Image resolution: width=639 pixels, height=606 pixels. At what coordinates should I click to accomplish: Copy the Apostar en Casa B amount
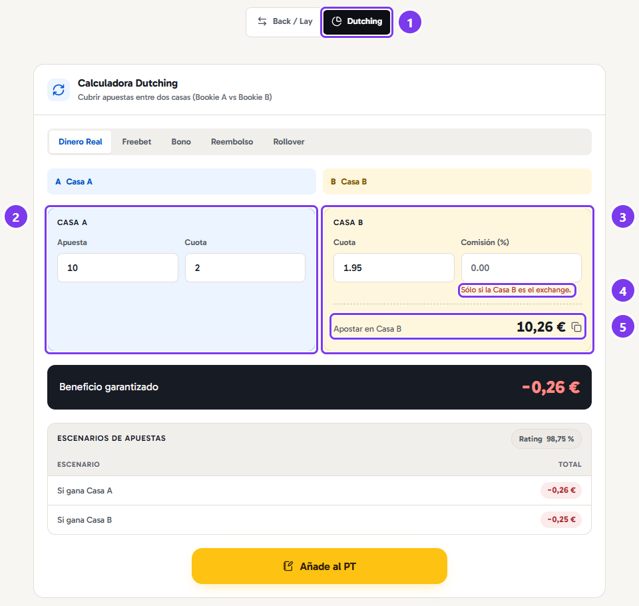pos(576,327)
